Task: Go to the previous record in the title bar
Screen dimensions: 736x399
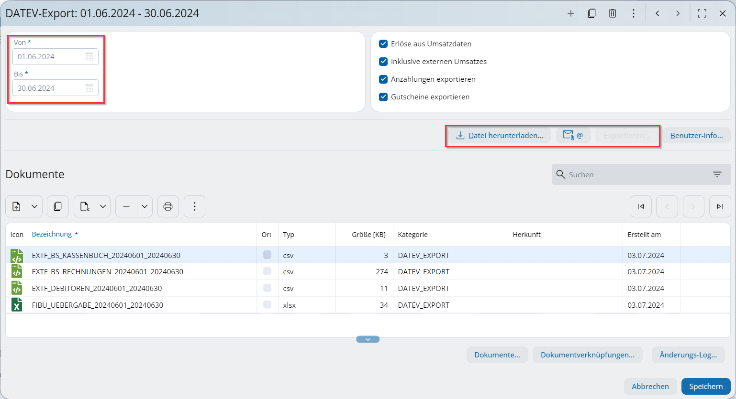Action: (x=658, y=13)
